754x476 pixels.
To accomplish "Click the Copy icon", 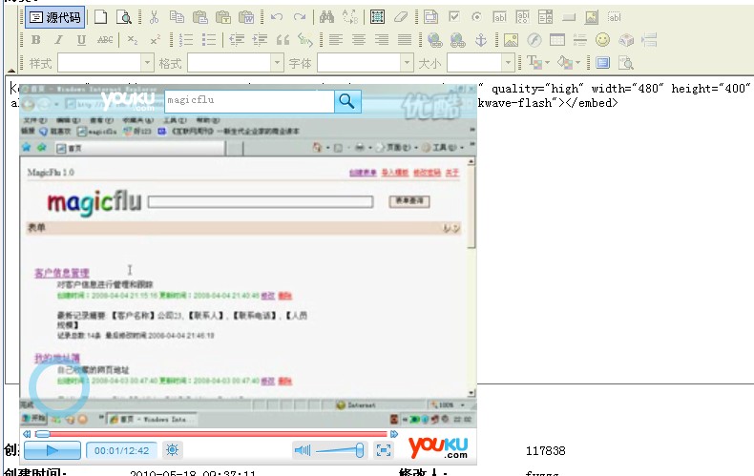I will click(x=177, y=17).
